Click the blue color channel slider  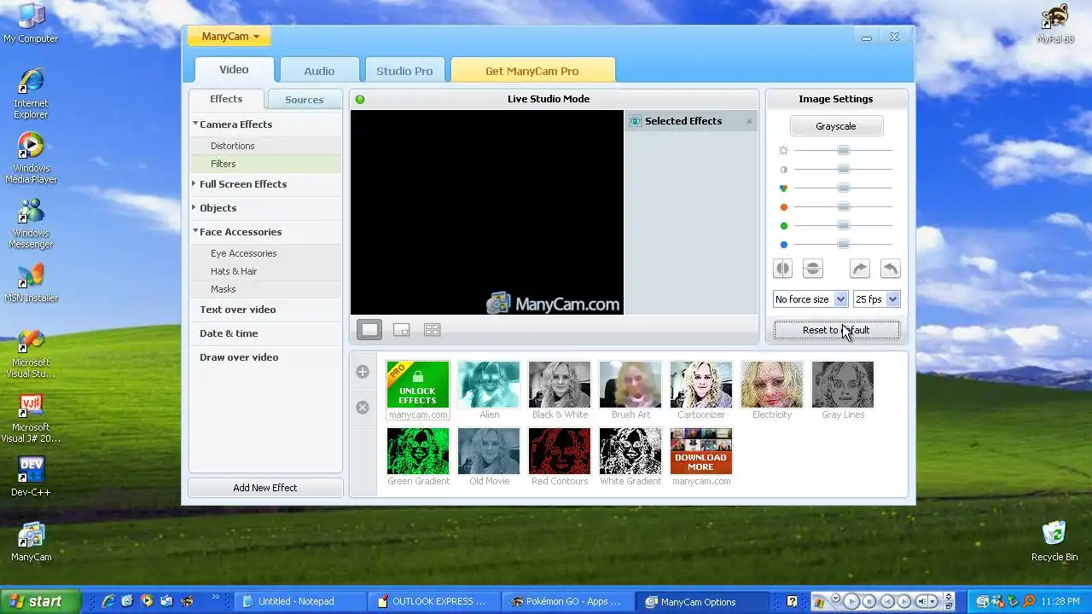tap(844, 244)
